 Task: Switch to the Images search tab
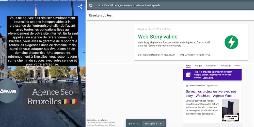(198, 66)
